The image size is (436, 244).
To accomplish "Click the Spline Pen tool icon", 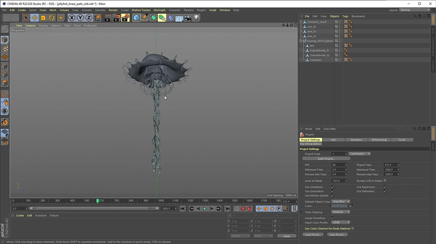I will tap(145, 18).
